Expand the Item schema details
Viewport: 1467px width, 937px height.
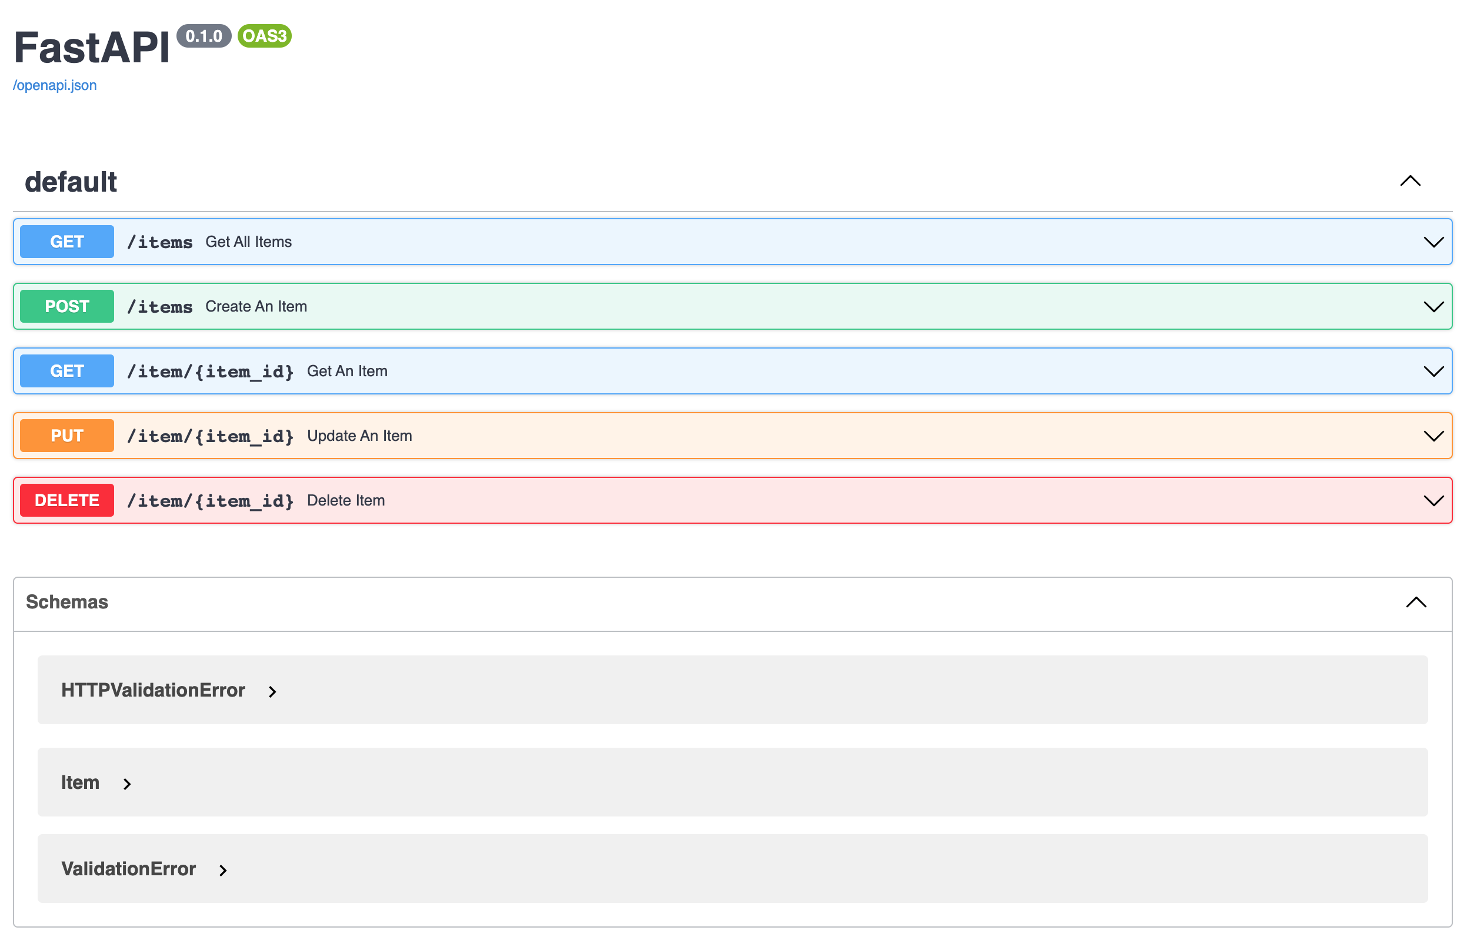click(x=127, y=784)
